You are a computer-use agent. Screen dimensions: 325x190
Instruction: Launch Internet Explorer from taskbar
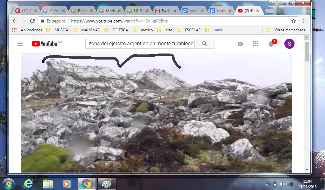28,184
